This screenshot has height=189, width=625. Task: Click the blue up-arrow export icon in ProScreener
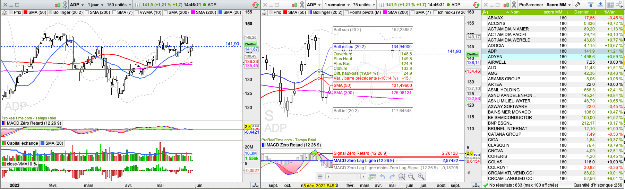click(x=600, y=4)
